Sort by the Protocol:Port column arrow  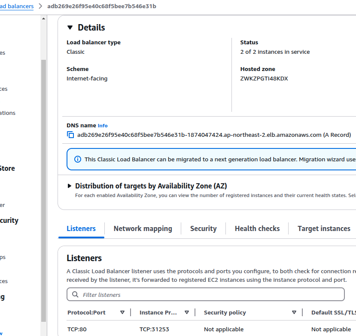click(122, 312)
